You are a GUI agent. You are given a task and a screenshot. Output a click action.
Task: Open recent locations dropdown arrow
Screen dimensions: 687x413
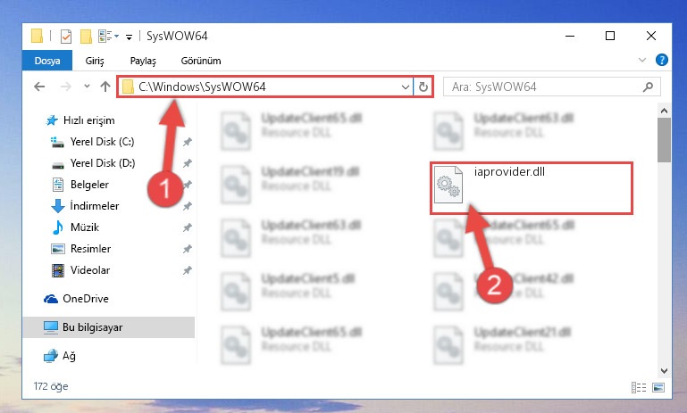pyautogui.click(x=87, y=87)
